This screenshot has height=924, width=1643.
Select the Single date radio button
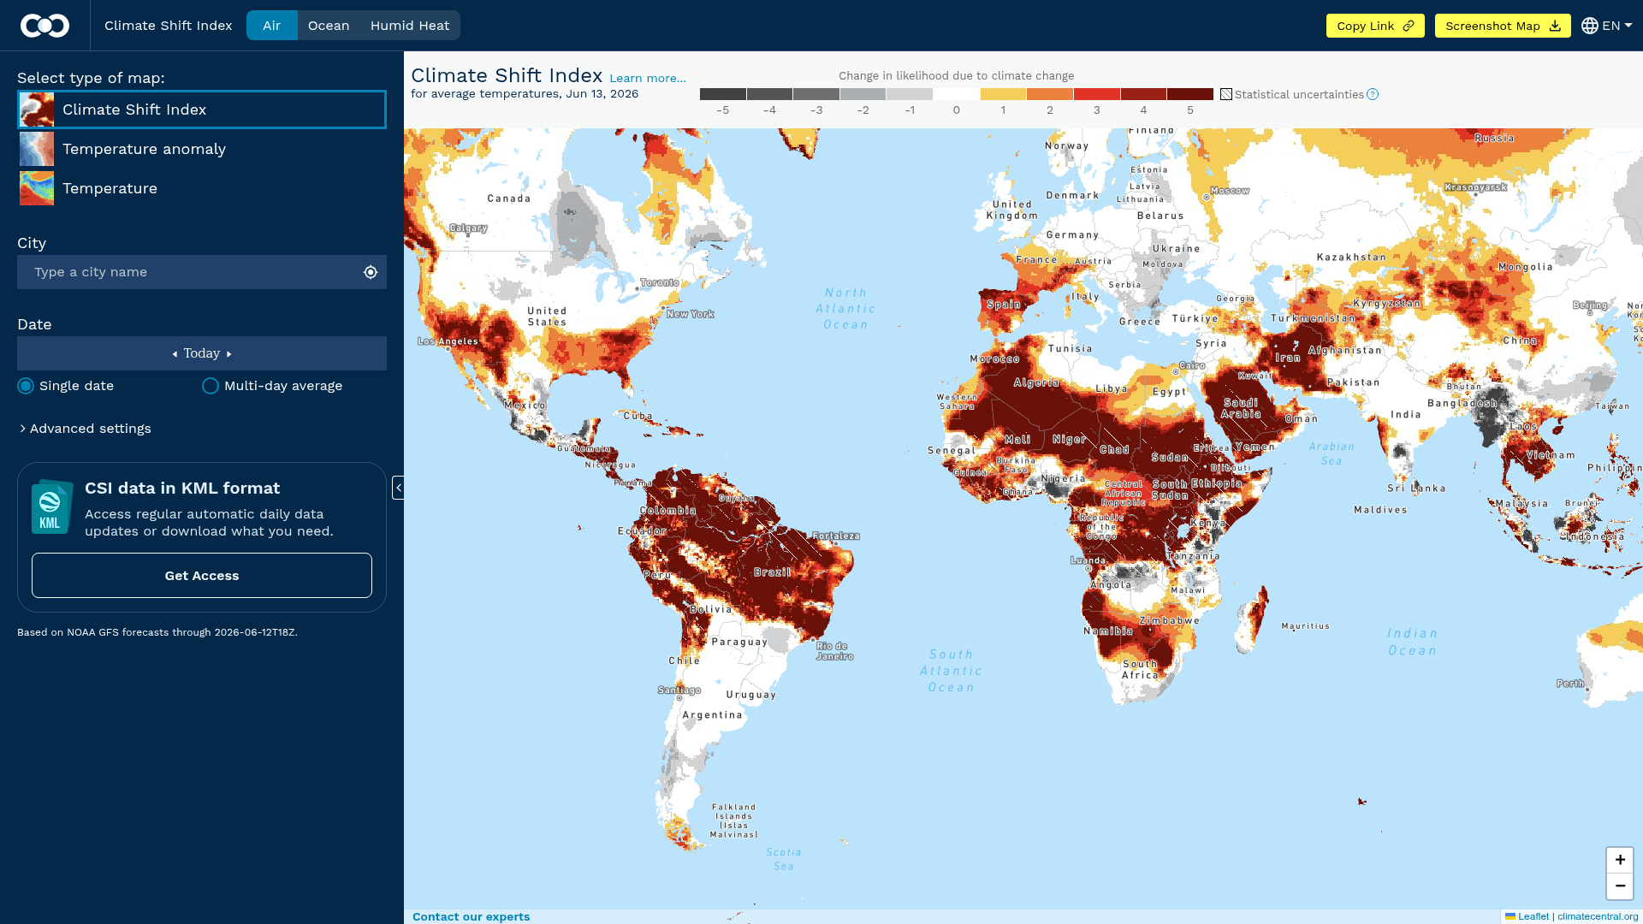(26, 386)
